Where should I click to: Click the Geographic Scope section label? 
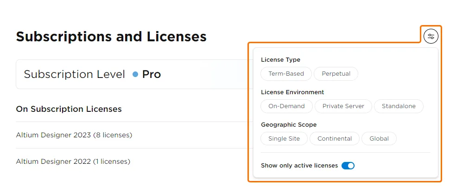click(x=289, y=125)
